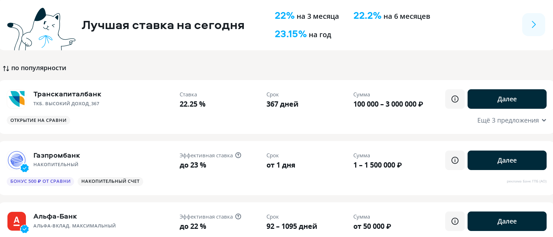This screenshot has height=237, width=553.
Task: Click the blue verified checkmark on Газпромбанк logo
Action: pyautogui.click(x=24, y=168)
